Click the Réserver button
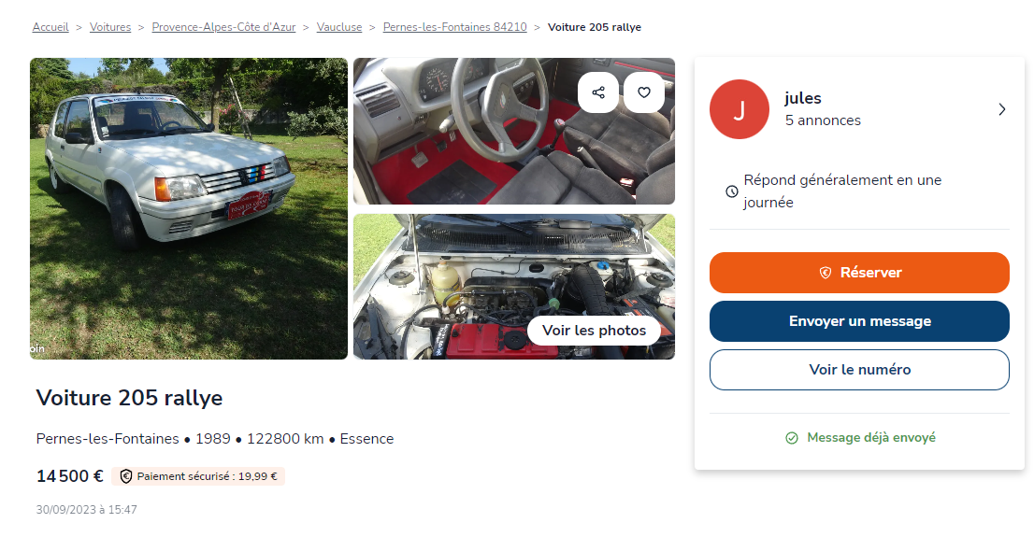 pos(859,273)
